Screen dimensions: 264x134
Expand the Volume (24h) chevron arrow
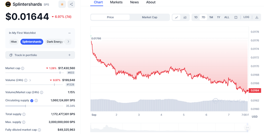click(x=30, y=80)
